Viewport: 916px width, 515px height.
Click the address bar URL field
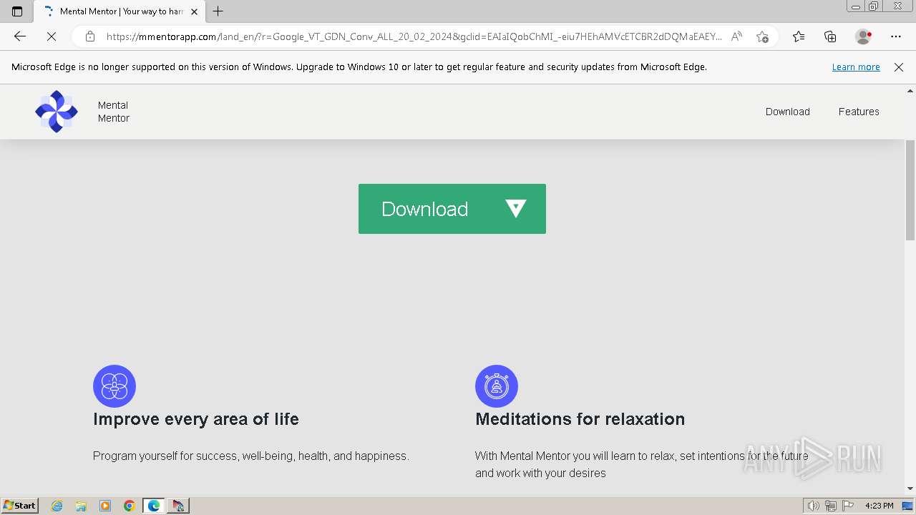(x=414, y=36)
